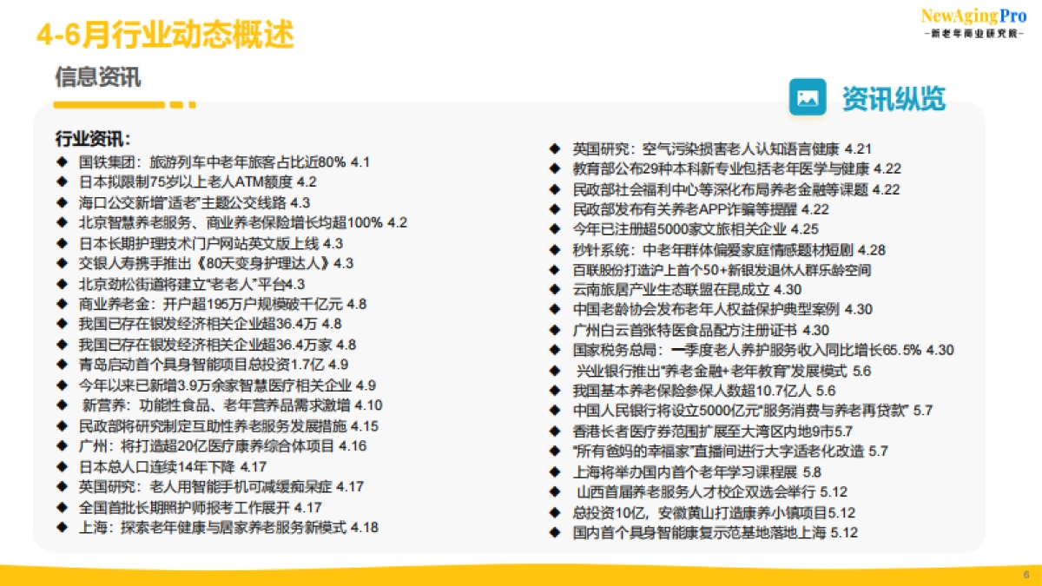Select the 4-6月行业动态概述 slide title
Image resolution: width=1042 pixels, height=586 pixels.
[x=165, y=35]
